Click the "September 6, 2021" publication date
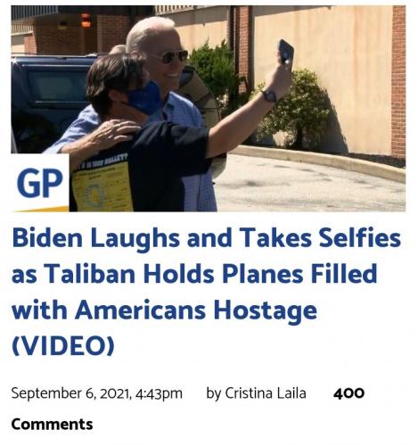The image size is (418, 446). tap(71, 393)
